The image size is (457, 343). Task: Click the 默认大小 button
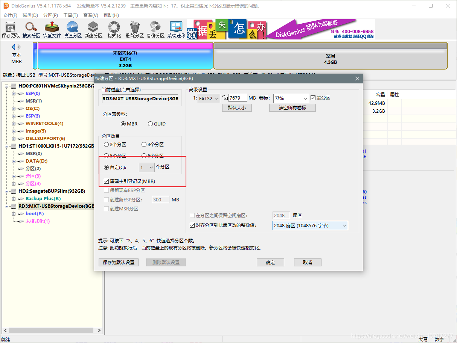click(x=237, y=107)
